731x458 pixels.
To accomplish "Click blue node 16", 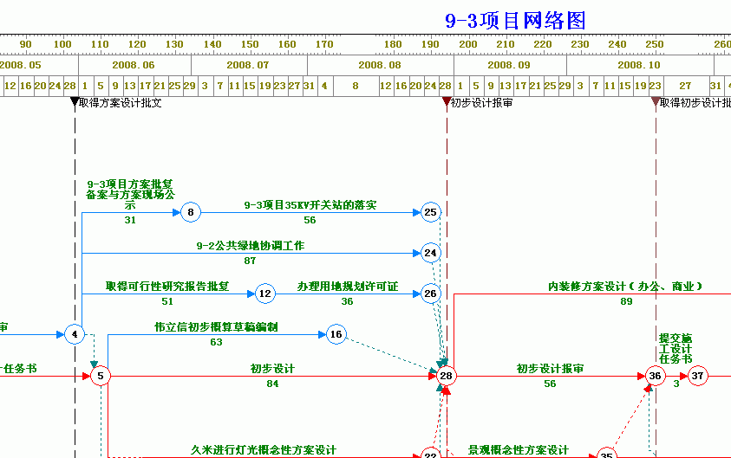I will (x=336, y=335).
